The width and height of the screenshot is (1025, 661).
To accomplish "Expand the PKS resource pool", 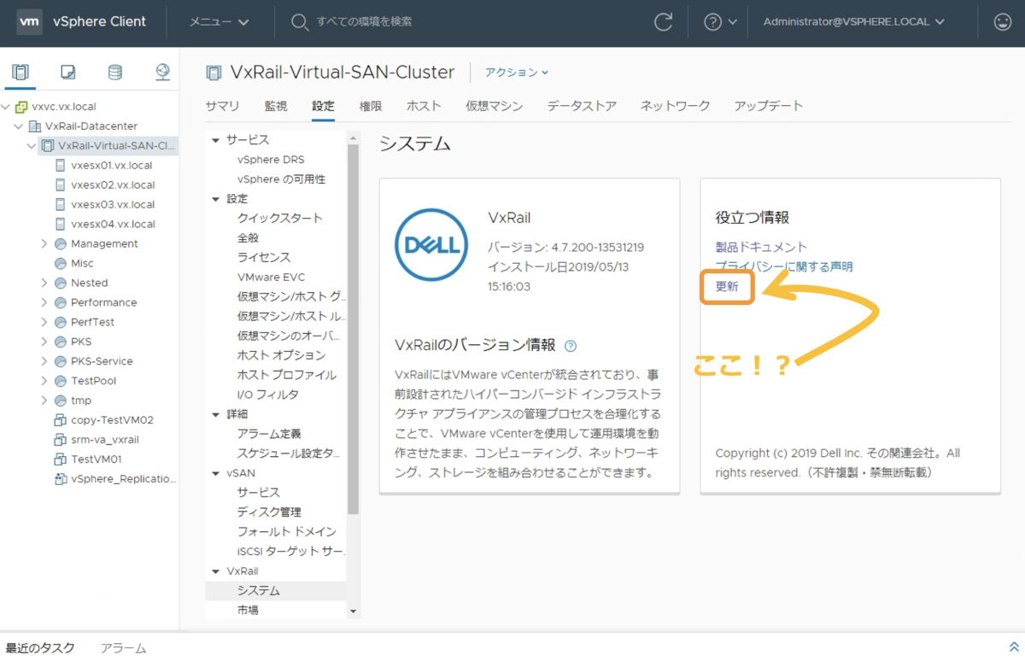I will click(44, 342).
